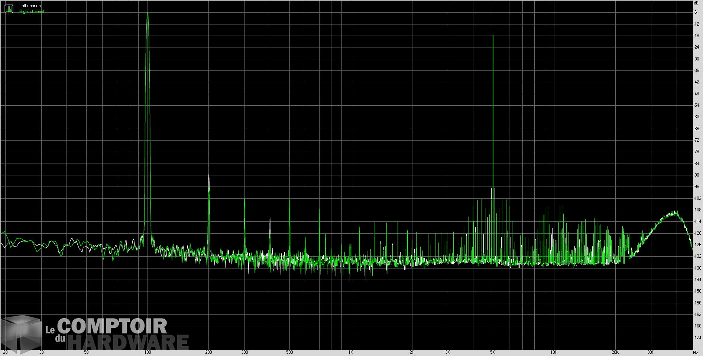Click the 20K label on the frequency axis
Screen dimensions: 703x356
point(615,352)
